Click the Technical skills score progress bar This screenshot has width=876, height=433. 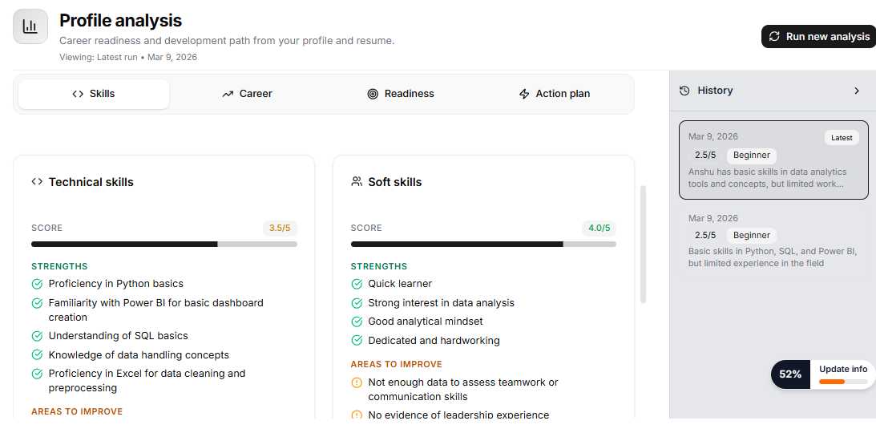pyautogui.click(x=164, y=244)
